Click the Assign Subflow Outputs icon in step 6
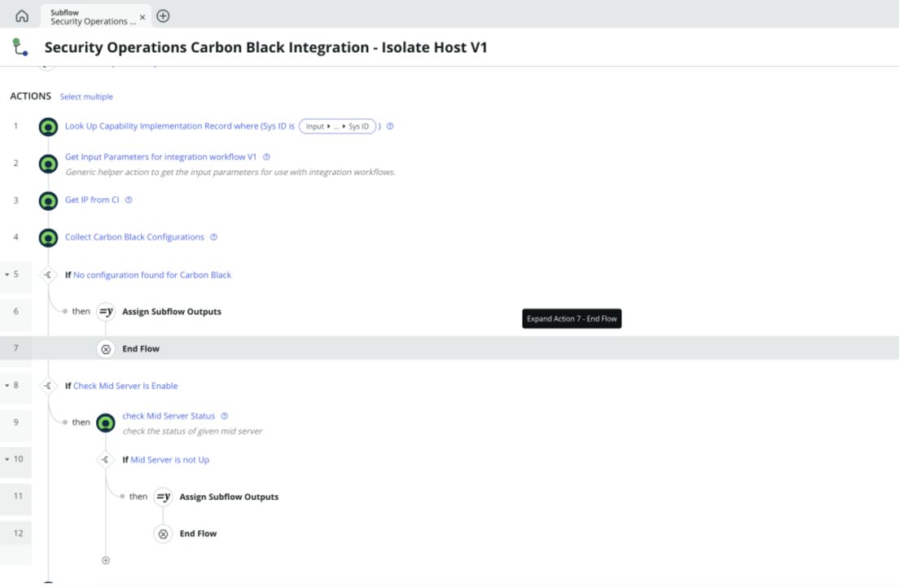Screen dimensions: 899x587 pyautogui.click(x=106, y=312)
